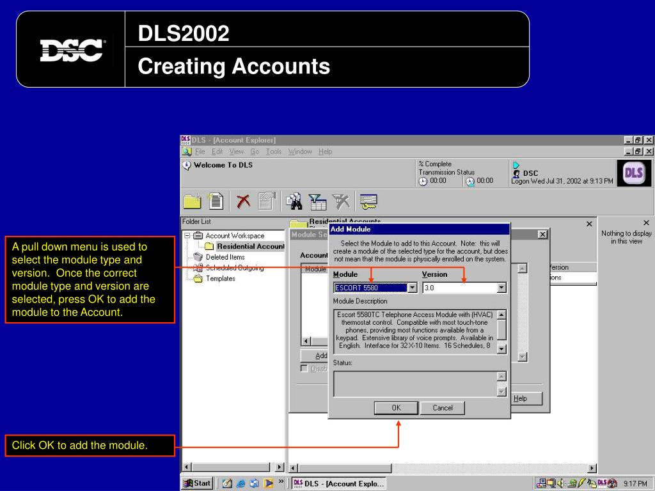Click the Help button in Module Selection
Screen dimensions: 655x491
(x=526, y=399)
